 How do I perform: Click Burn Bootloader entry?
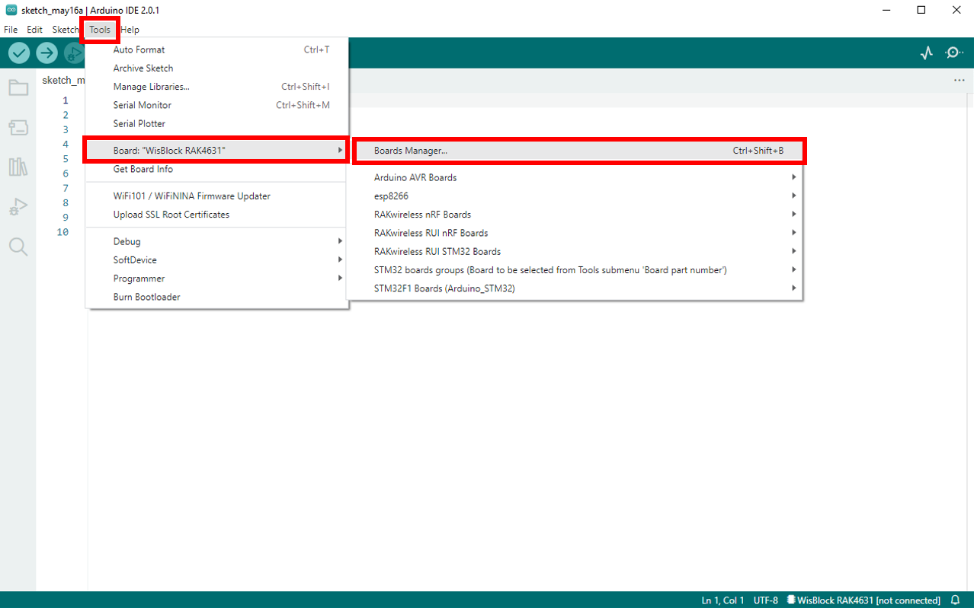click(x=217, y=297)
